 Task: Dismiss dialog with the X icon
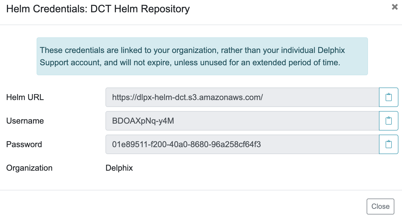395,7
